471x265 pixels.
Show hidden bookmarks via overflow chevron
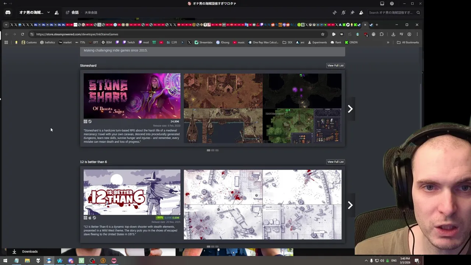(388, 42)
